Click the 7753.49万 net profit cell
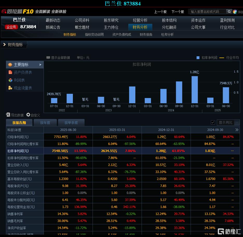The image size is (243, 237). (61, 137)
